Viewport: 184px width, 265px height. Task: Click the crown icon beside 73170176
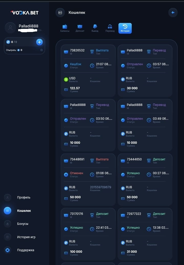click(66, 215)
